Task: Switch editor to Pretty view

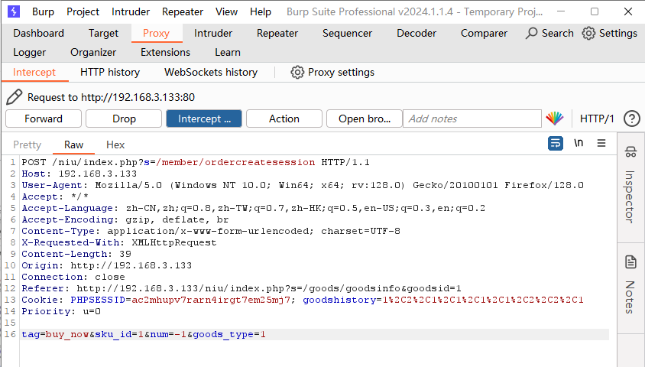Action: click(28, 145)
